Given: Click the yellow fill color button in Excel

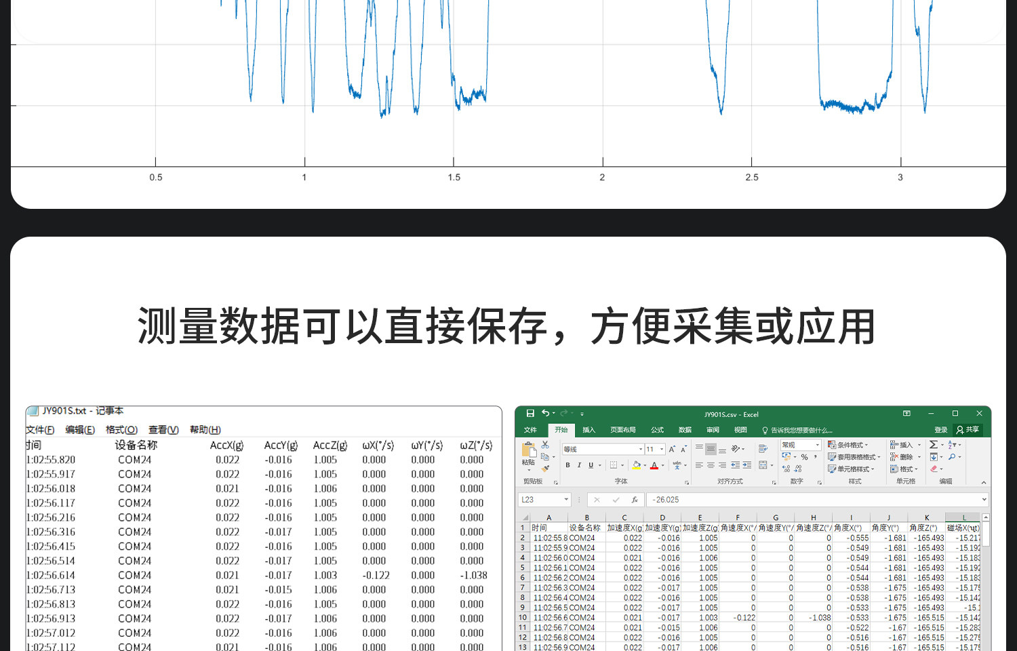Looking at the screenshot, I should click(x=637, y=465).
